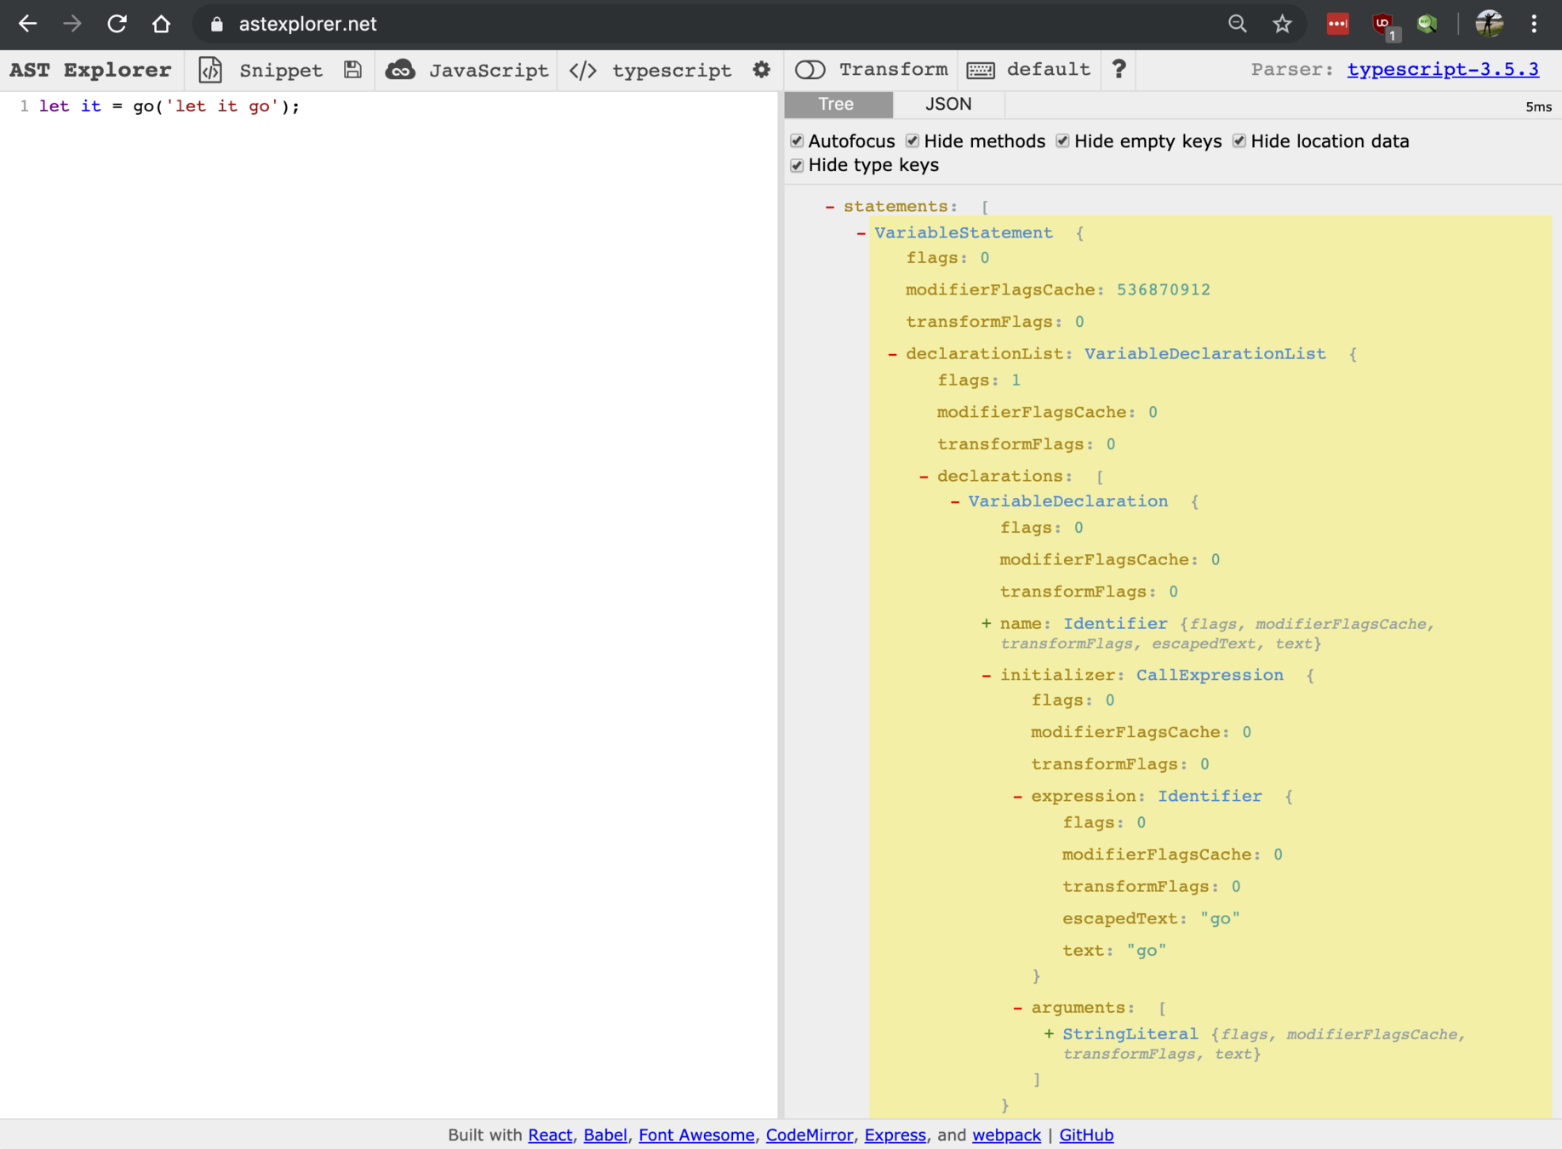Open the webpack footer link
The width and height of the screenshot is (1562, 1149).
pyautogui.click(x=1006, y=1135)
